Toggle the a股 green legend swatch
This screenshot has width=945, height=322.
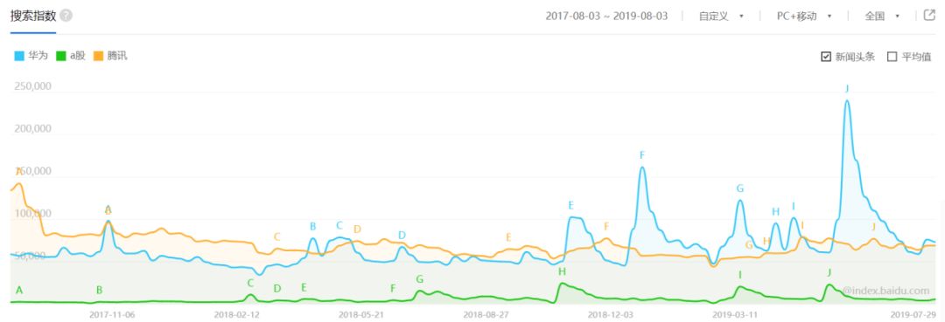pos(60,56)
